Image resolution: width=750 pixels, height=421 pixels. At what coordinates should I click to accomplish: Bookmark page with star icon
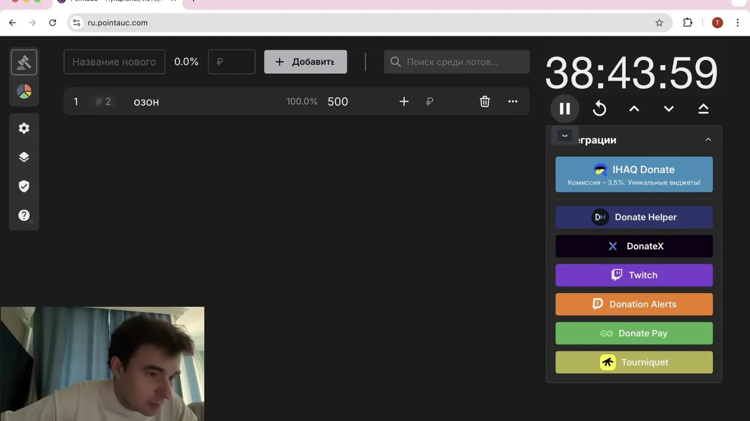point(659,23)
